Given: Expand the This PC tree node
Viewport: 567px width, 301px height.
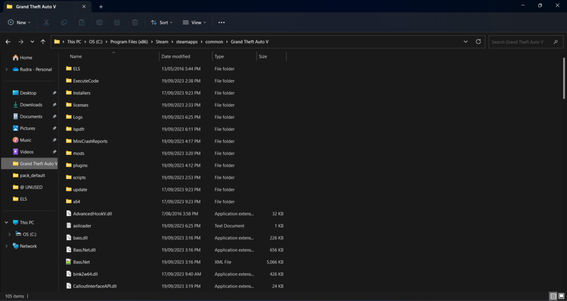Looking at the screenshot, I should (x=6, y=222).
